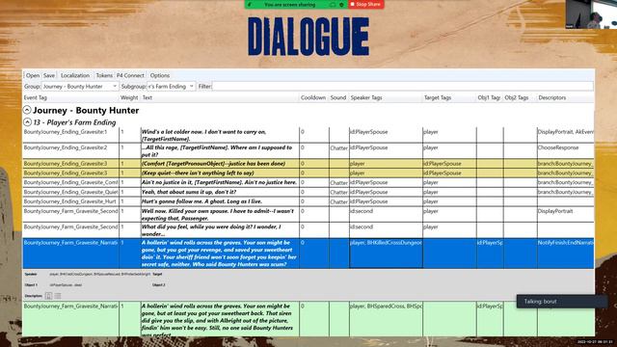Open the Open menu item
This screenshot has width=617, height=347.
pyautogui.click(x=33, y=75)
